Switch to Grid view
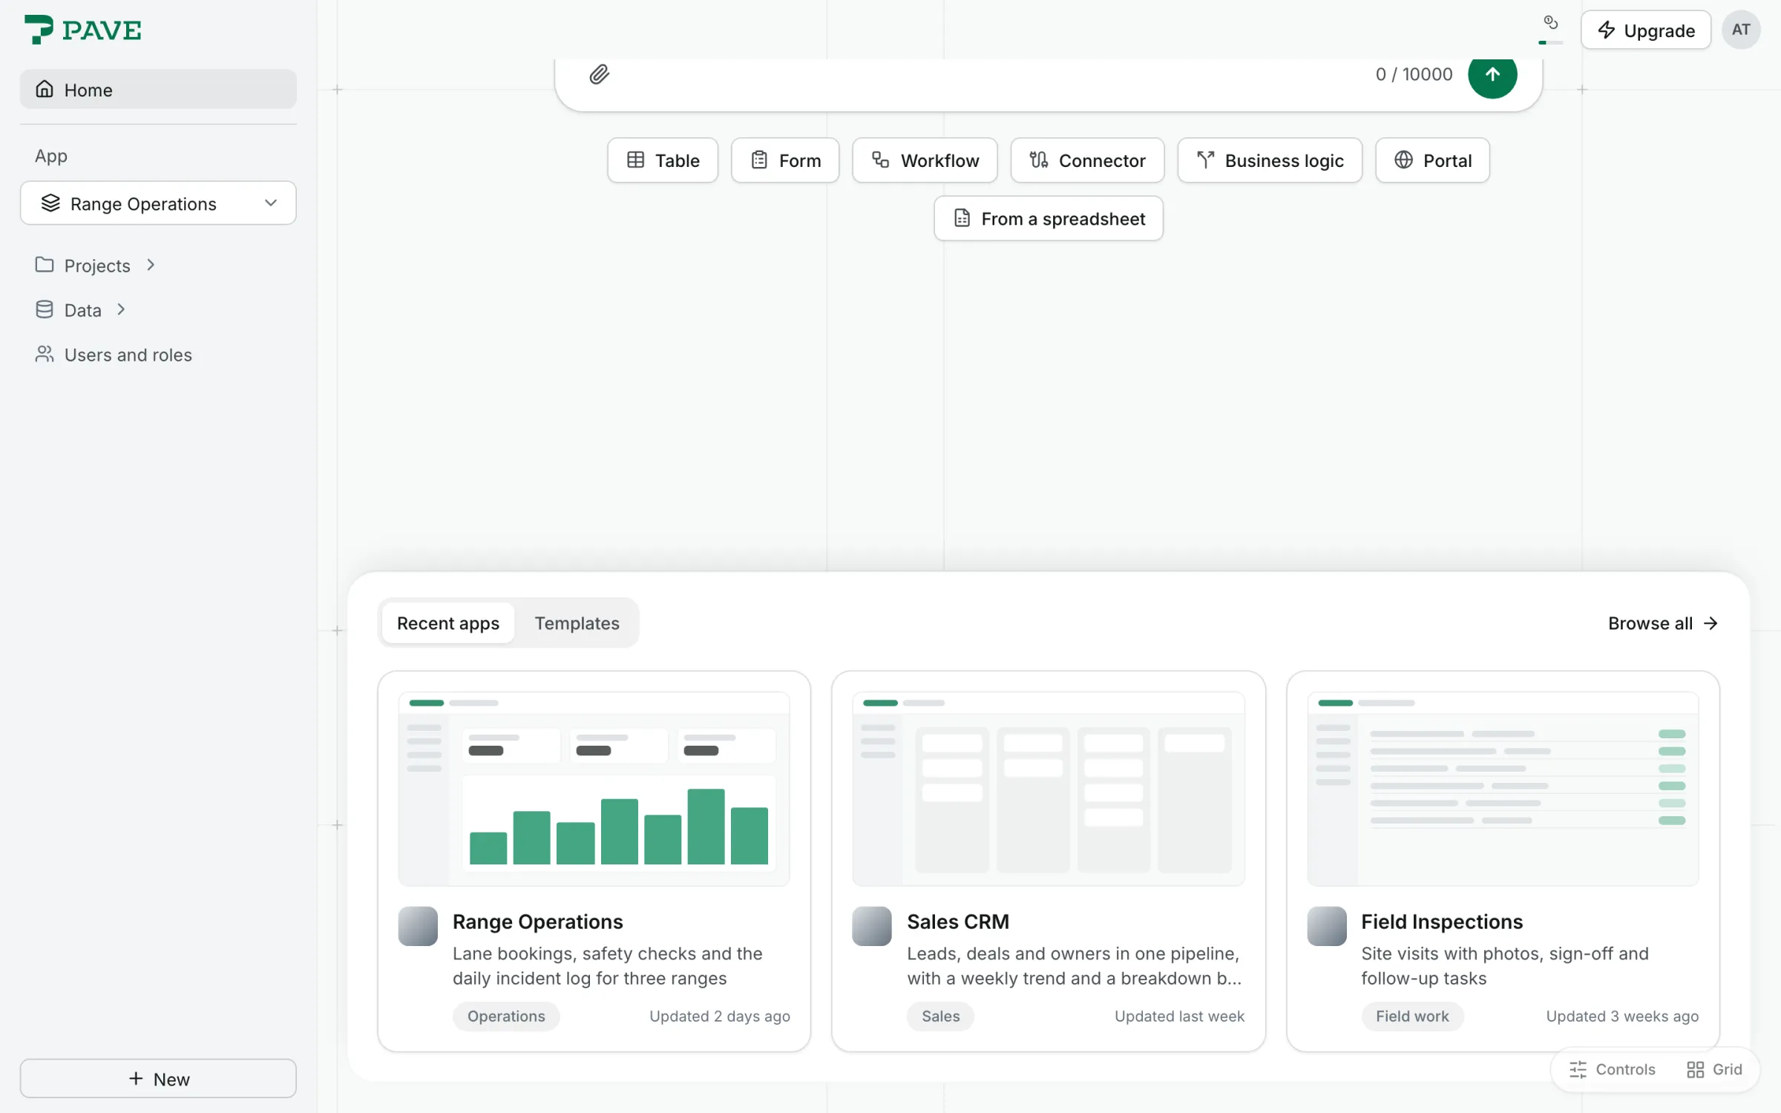This screenshot has width=1781, height=1113. point(1714,1069)
